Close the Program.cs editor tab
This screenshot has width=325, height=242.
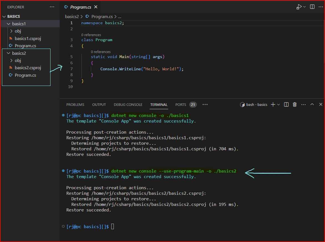(96, 7)
